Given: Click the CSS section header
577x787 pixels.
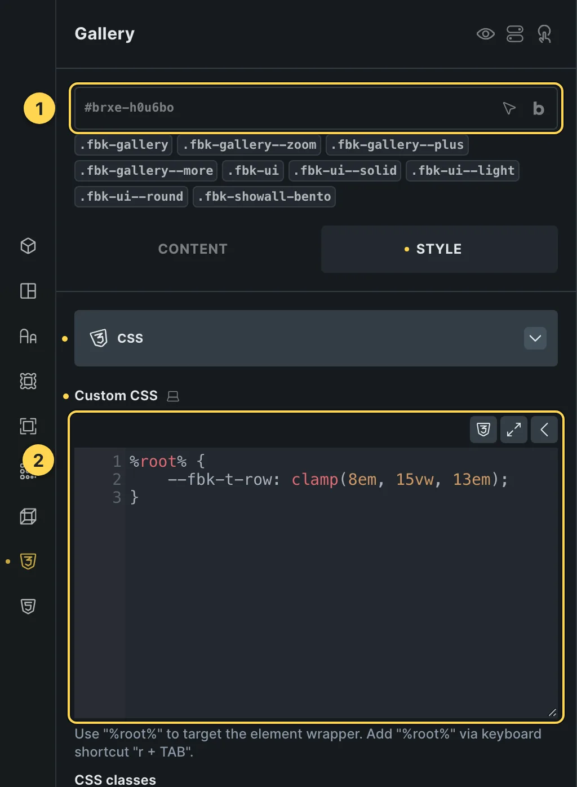Looking at the screenshot, I should 316,338.
